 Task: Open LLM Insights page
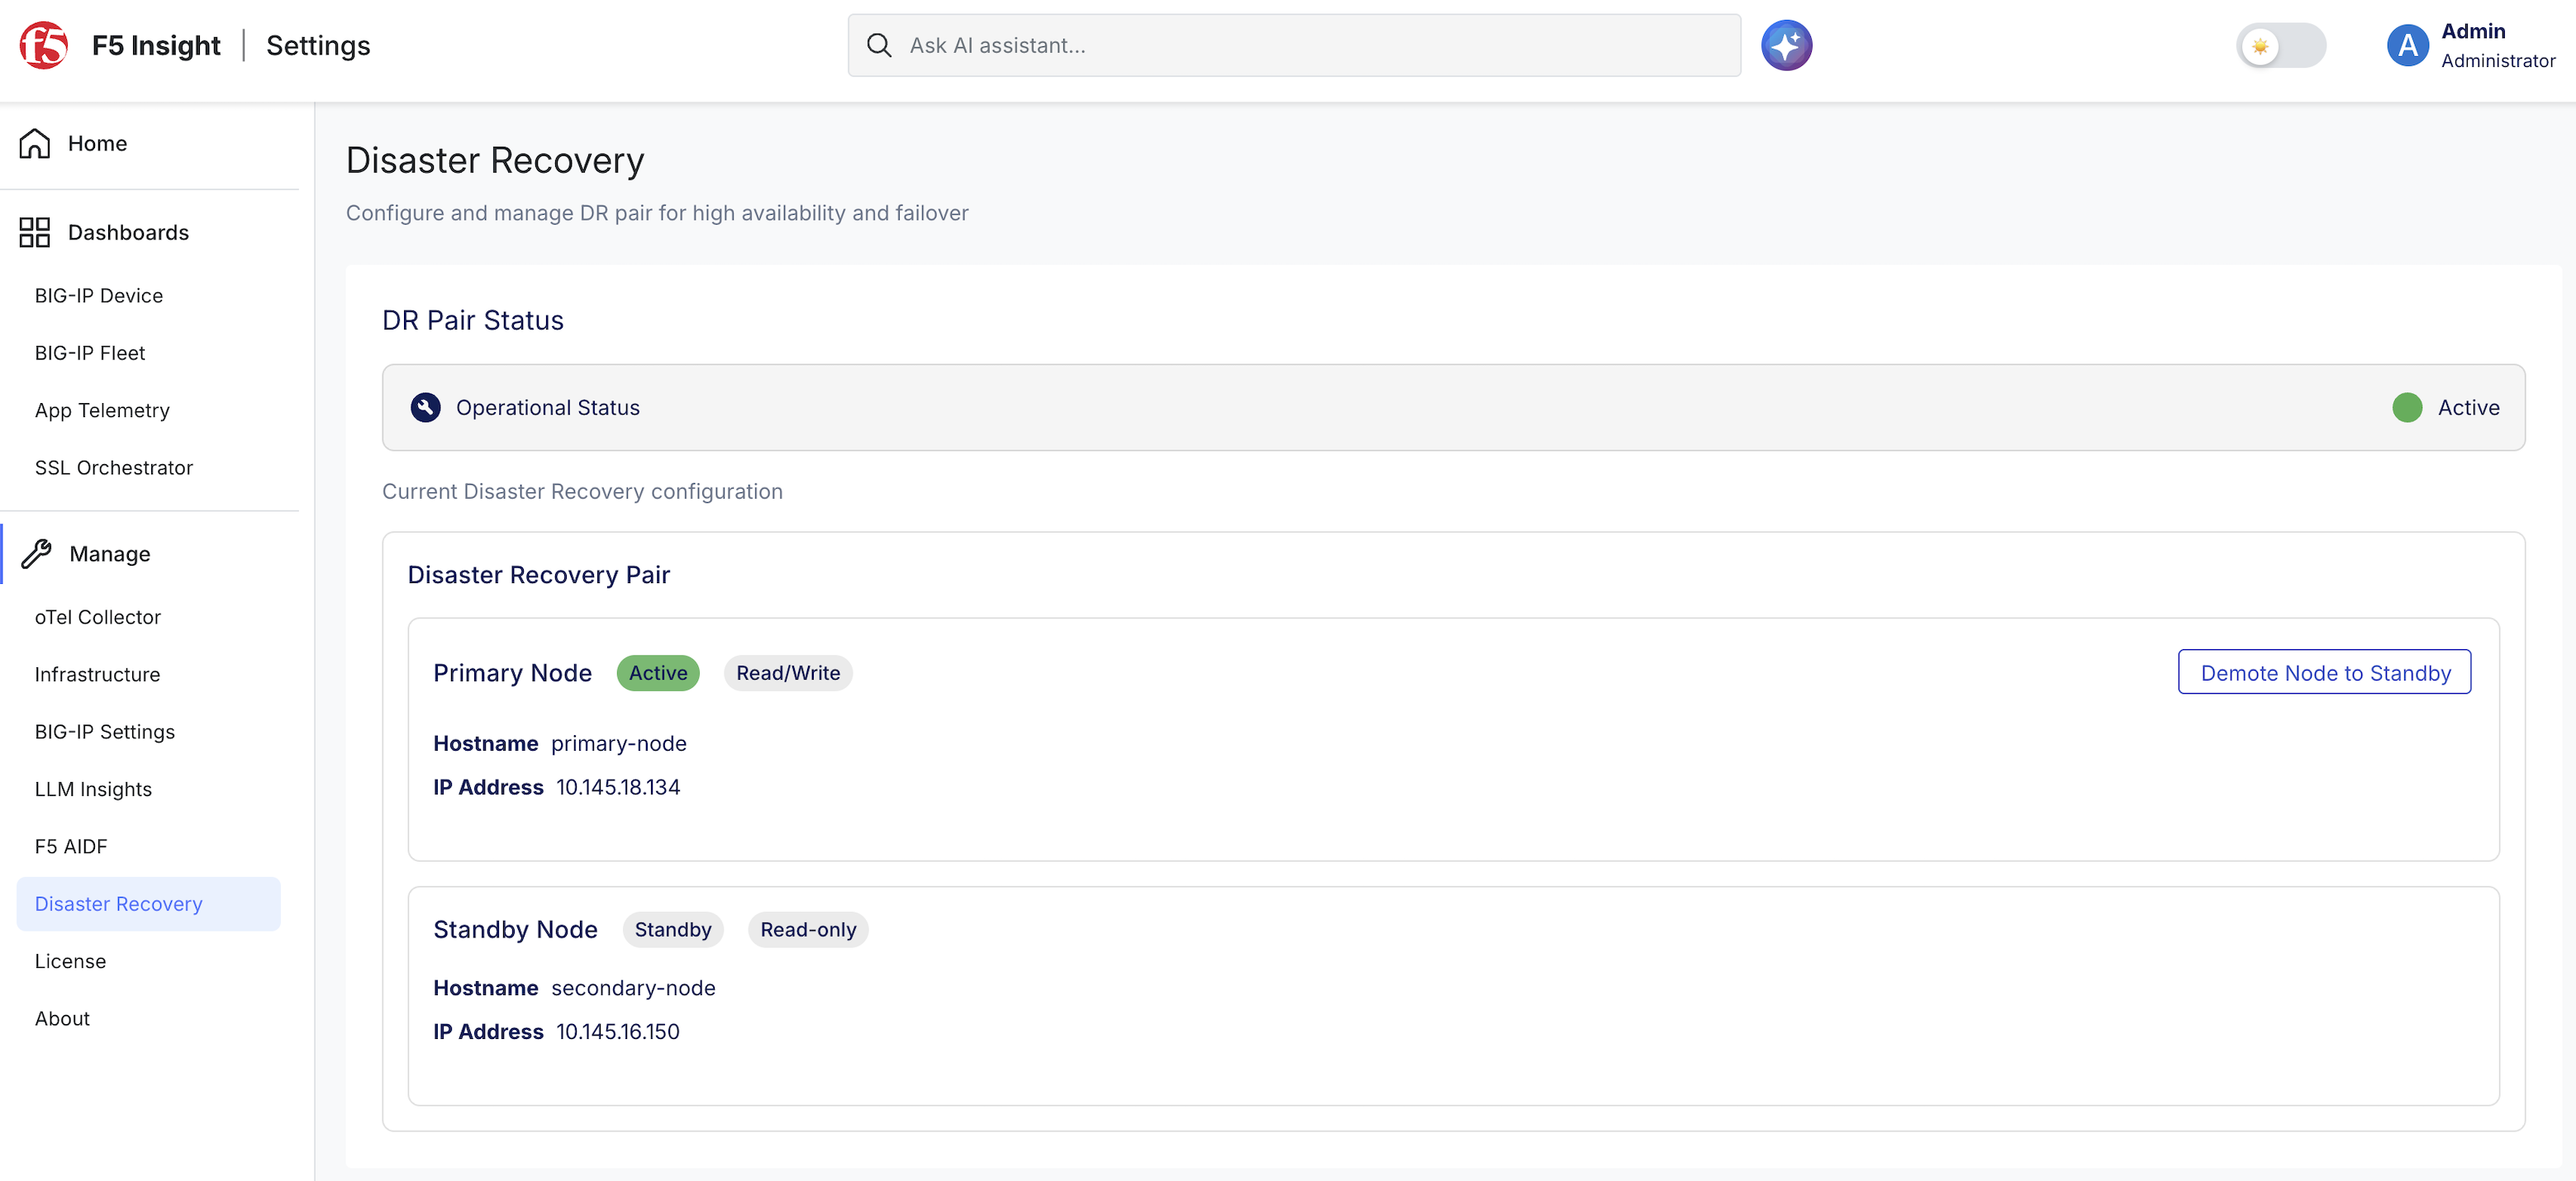(93, 788)
